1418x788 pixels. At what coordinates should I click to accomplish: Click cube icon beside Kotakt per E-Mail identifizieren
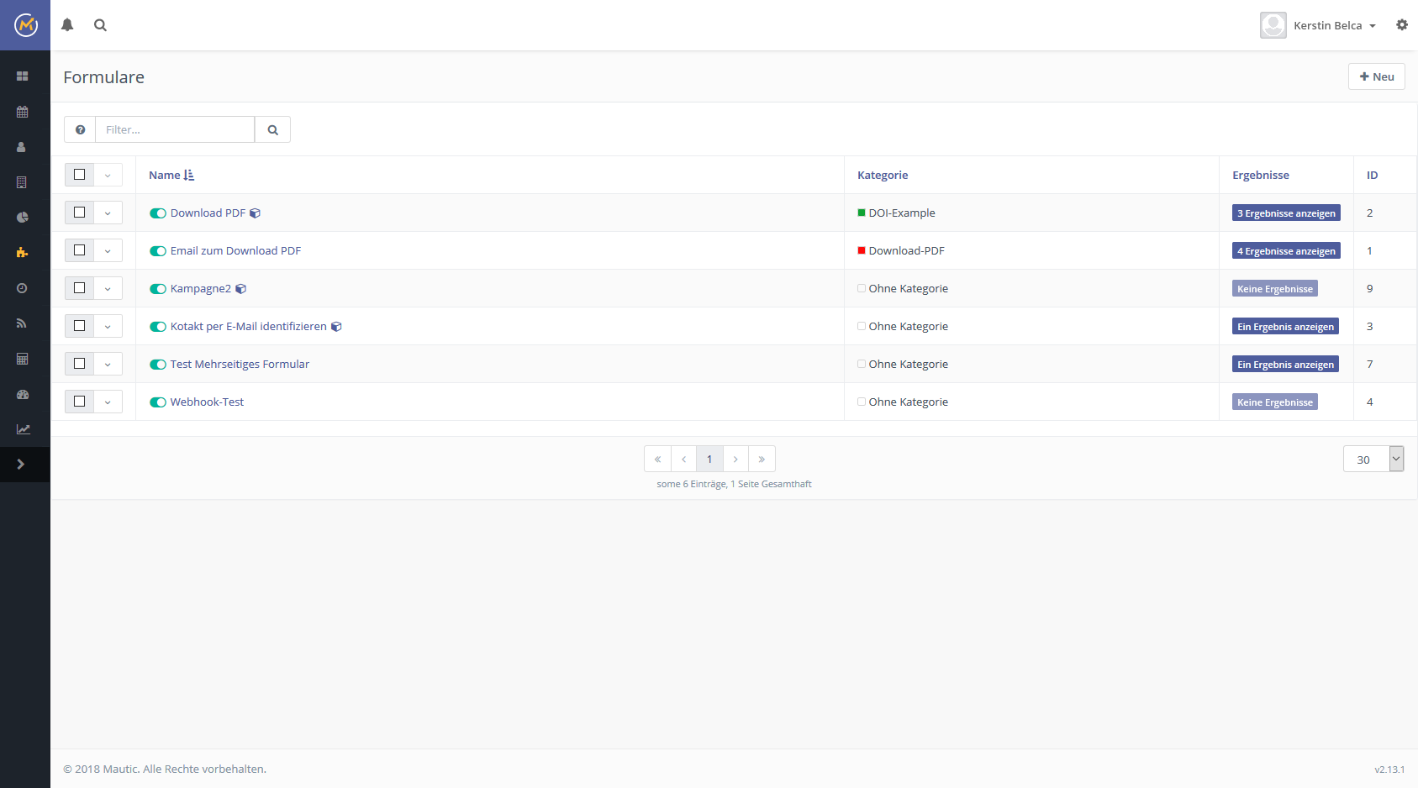point(336,327)
